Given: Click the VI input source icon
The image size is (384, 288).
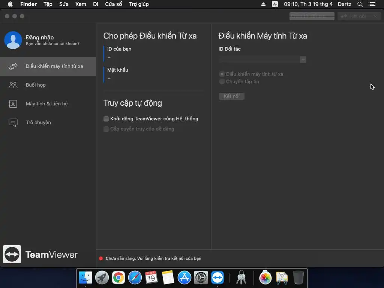Looking at the screenshot, I should point(275,4).
